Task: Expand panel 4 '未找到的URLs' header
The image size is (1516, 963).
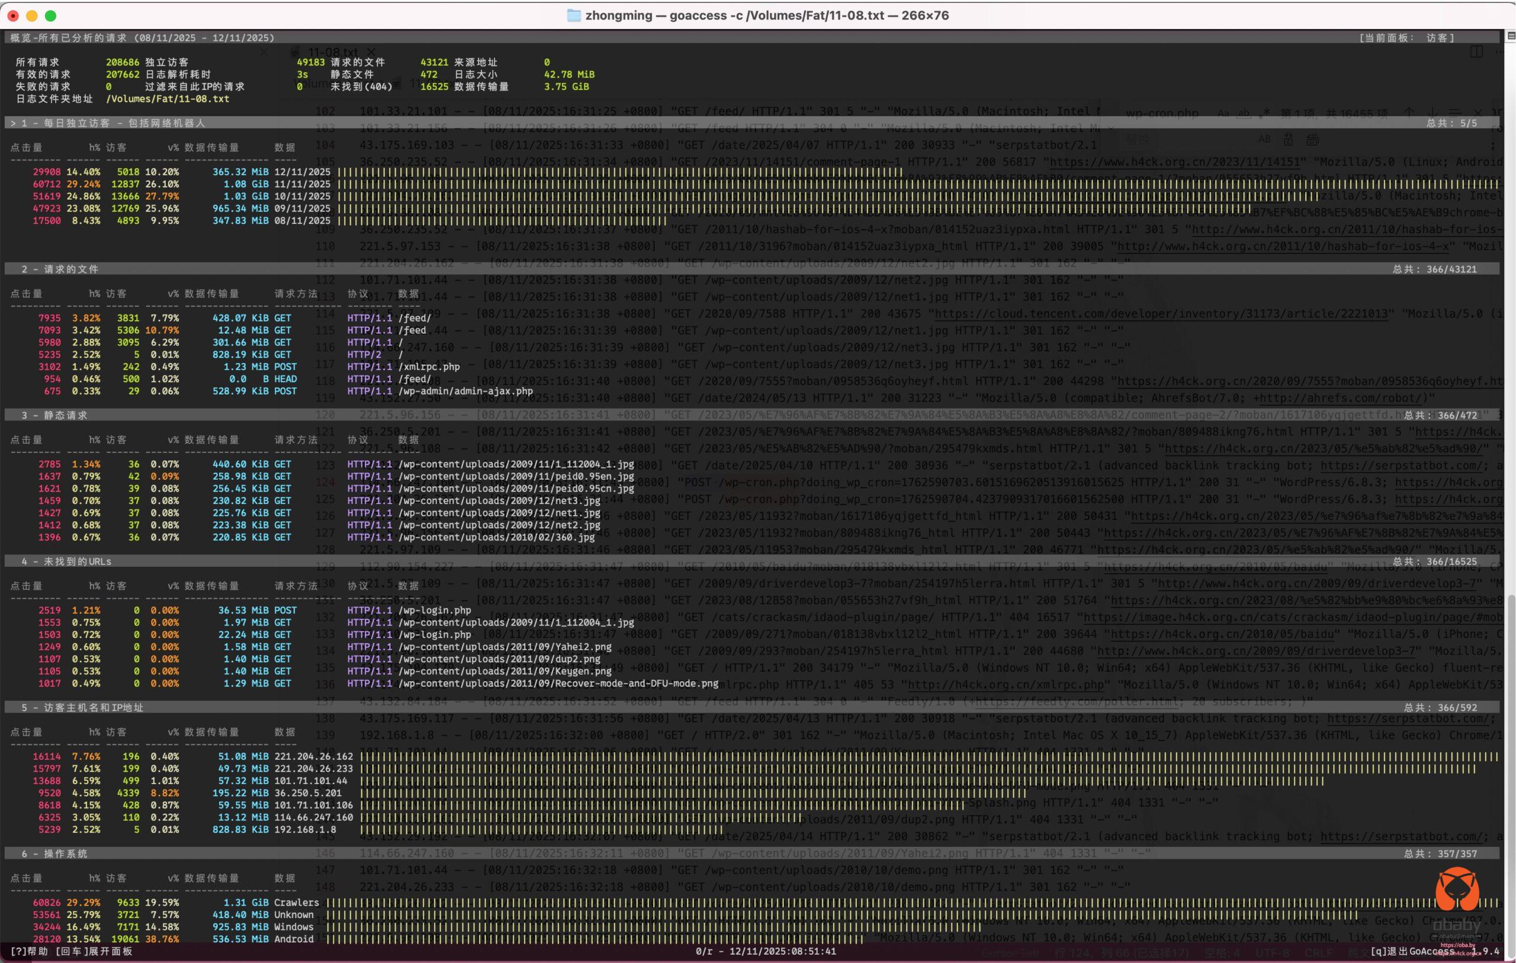Action: click(x=66, y=562)
